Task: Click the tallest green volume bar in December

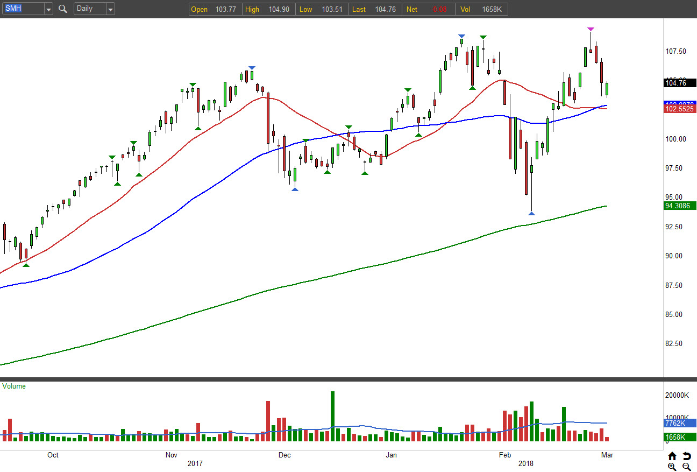Action: click(x=332, y=417)
